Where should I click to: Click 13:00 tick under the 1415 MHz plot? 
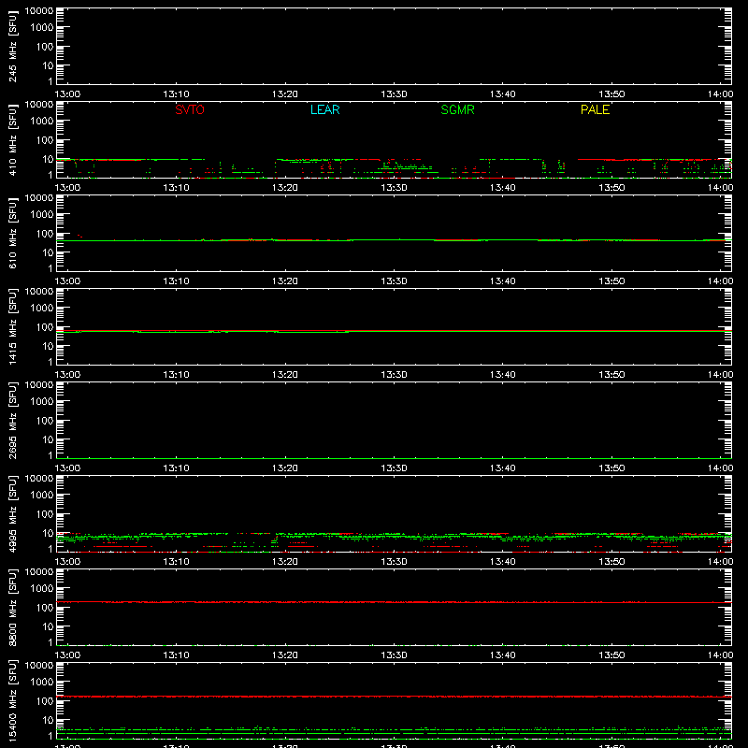tap(67, 375)
